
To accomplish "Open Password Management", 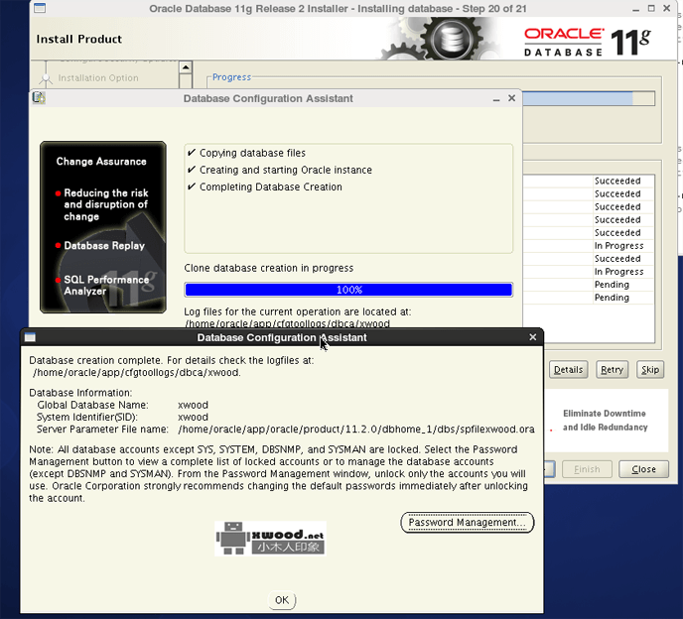I will click(467, 523).
